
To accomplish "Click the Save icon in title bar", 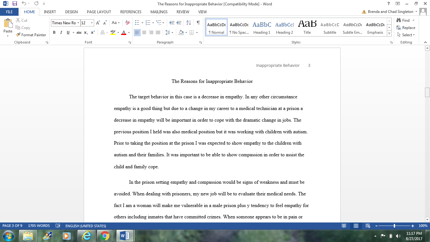I will coord(14,4).
